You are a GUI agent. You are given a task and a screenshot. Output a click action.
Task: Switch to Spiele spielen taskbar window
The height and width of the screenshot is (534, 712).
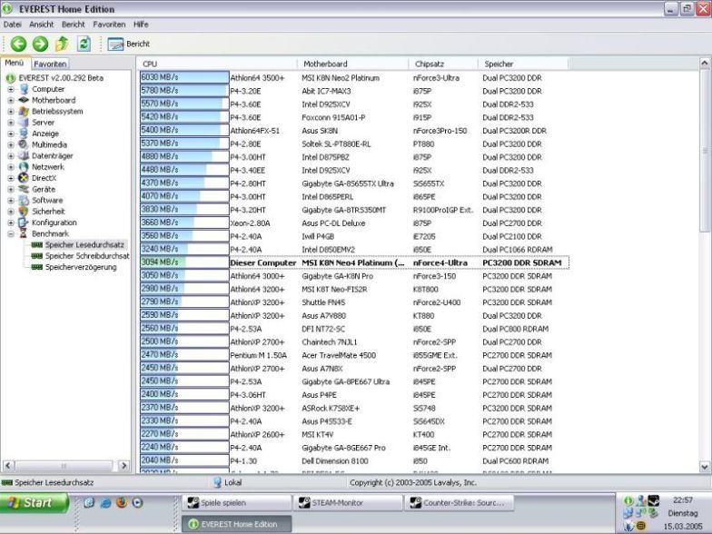(236, 503)
